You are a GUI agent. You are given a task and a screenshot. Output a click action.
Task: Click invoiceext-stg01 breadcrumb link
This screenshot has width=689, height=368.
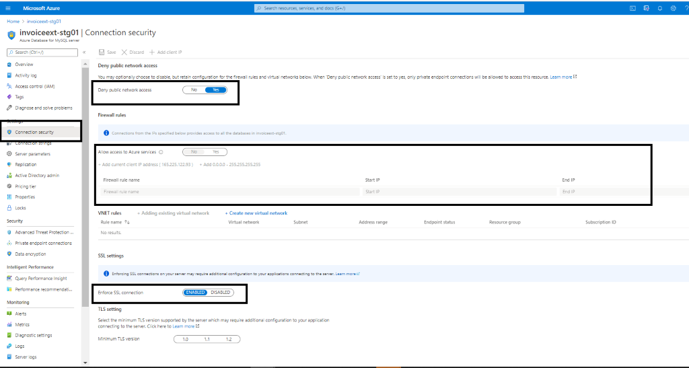click(44, 21)
